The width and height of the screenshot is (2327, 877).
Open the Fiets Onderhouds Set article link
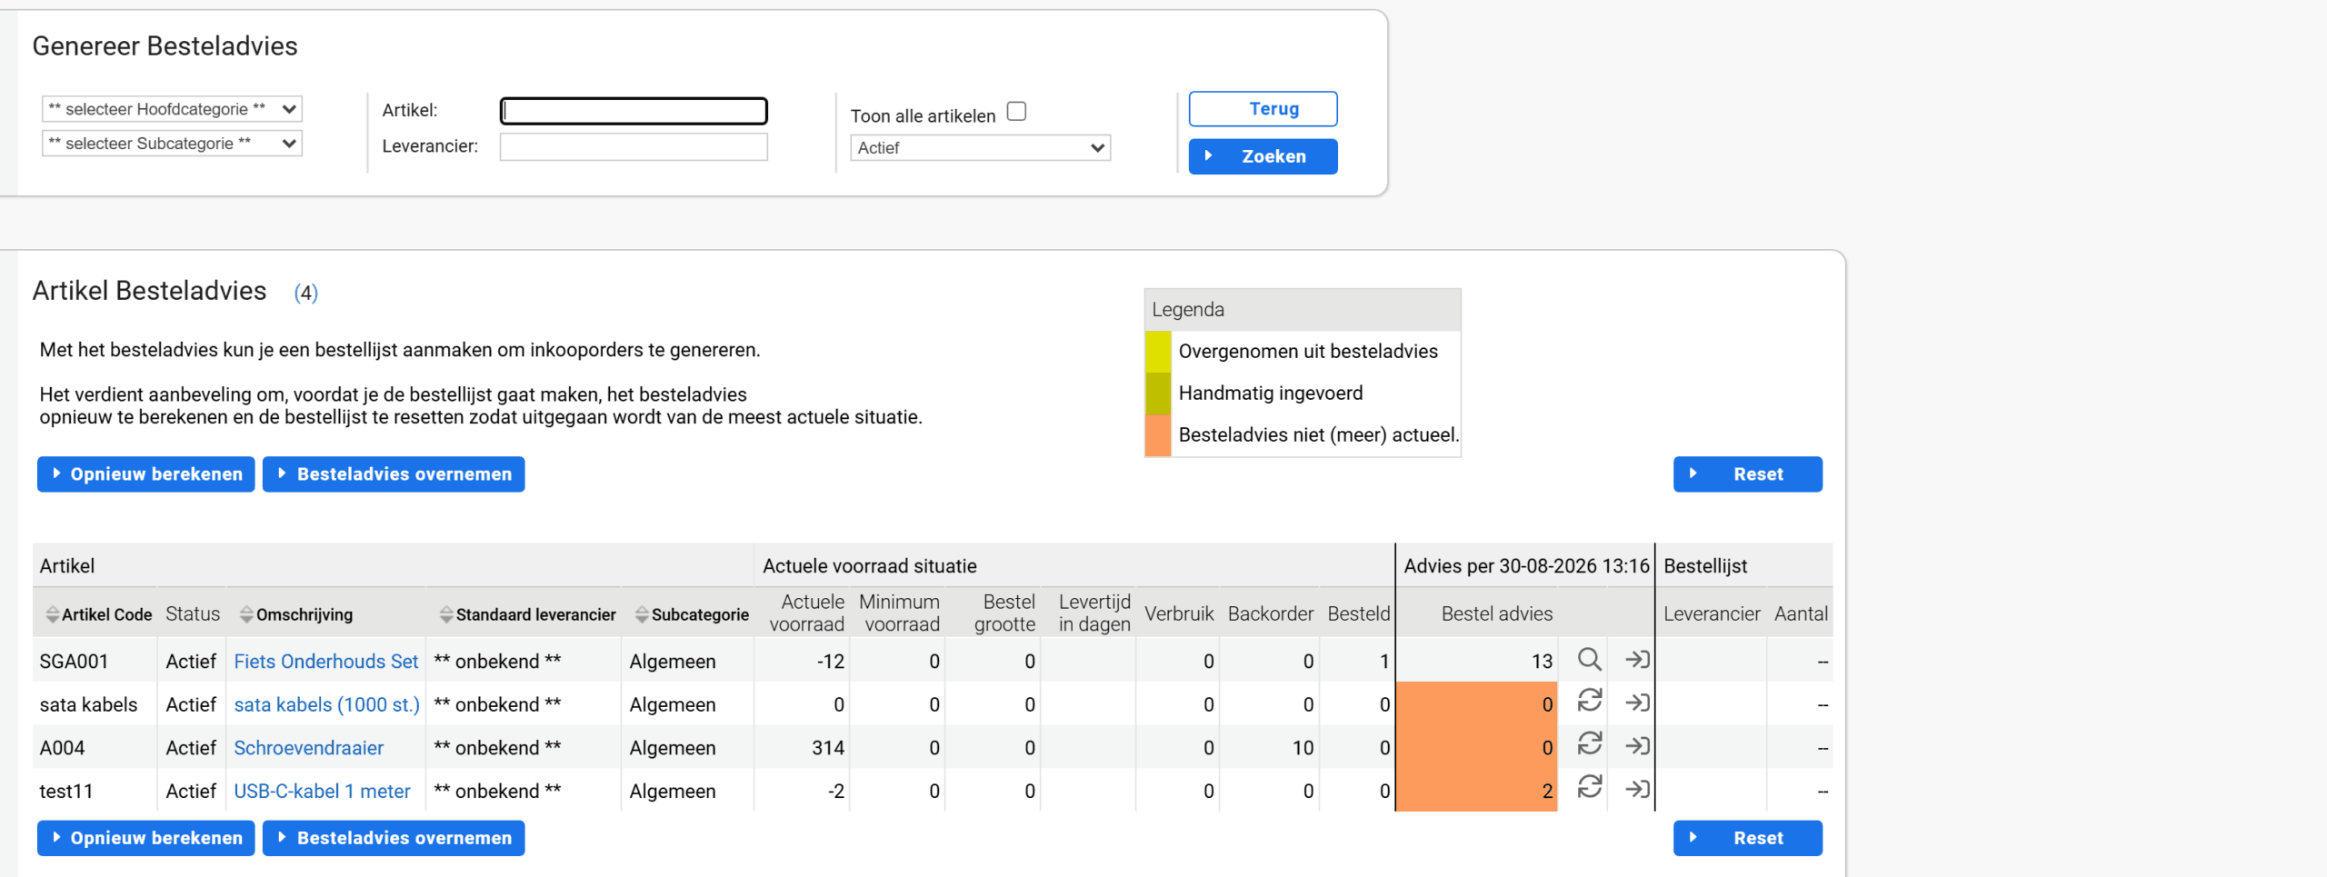click(x=326, y=662)
